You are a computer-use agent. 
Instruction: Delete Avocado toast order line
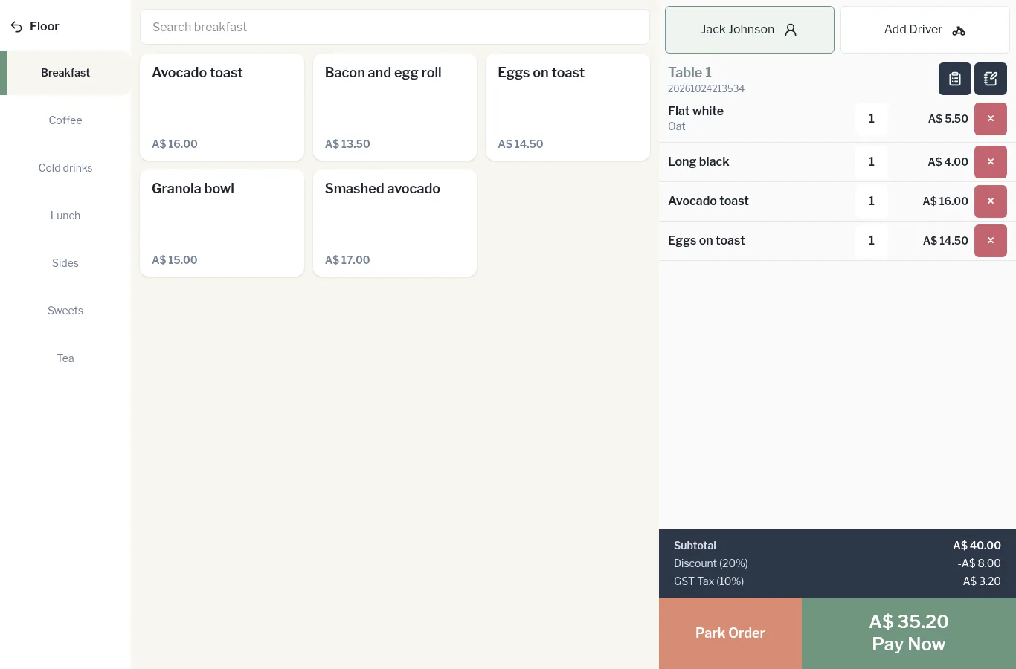pyautogui.click(x=991, y=201)
